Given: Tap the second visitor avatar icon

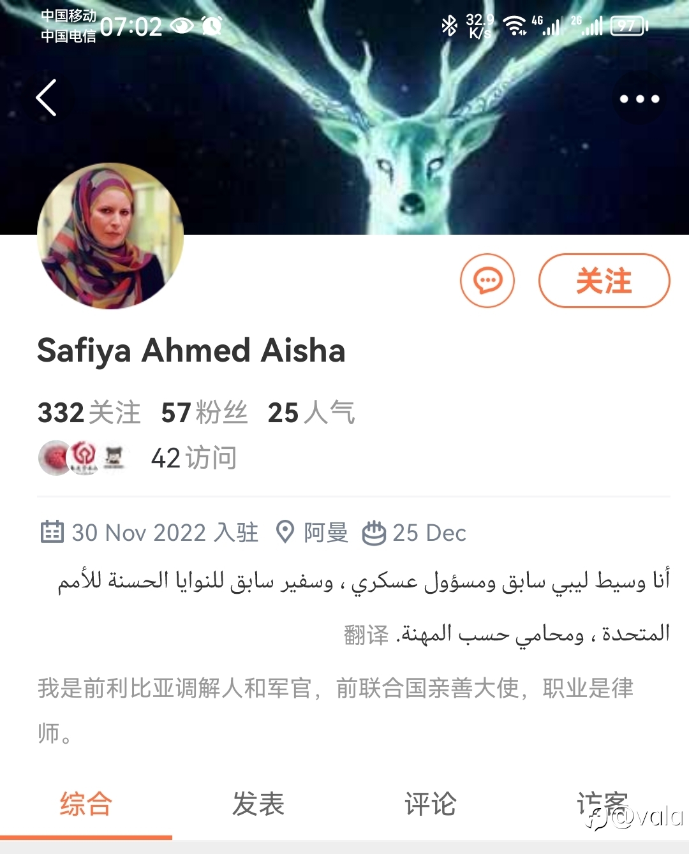Looking at the screenshot, I should pyautogui.click(x=84, y=457).
